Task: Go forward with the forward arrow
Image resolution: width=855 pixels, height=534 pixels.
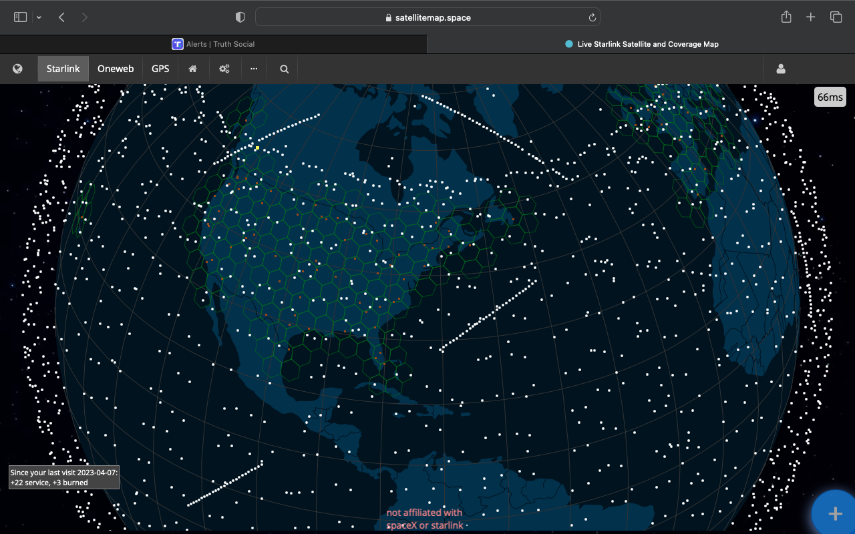Action: pyautogui.click(x=84, y=17)
